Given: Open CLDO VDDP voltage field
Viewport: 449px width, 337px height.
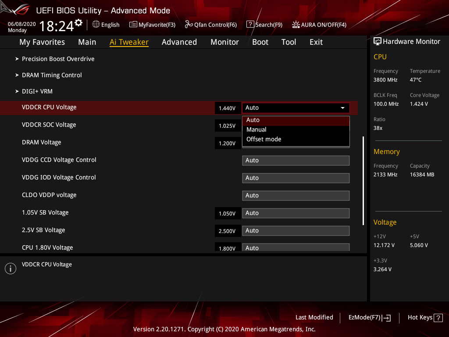Looking at the screenshot, I should coord(296,195).
